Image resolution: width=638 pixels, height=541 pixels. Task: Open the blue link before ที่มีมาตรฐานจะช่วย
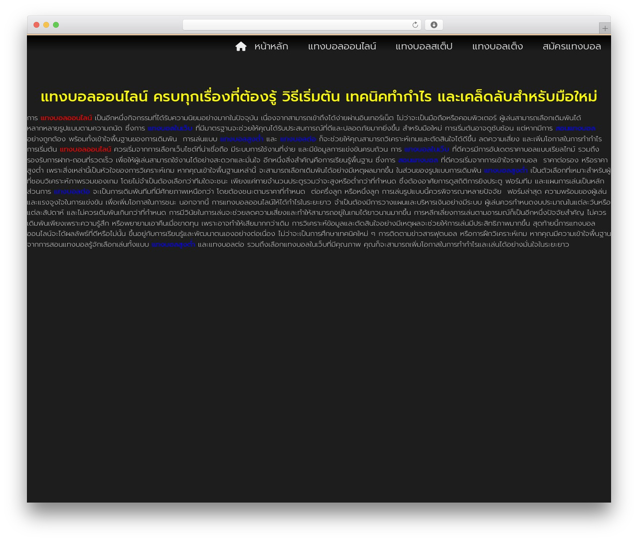pos(170,128)
